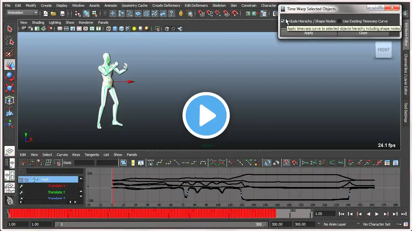Screen dimensions: 412x231
Task: Save the scene with the disk icon
Action: tap(62, 13)
